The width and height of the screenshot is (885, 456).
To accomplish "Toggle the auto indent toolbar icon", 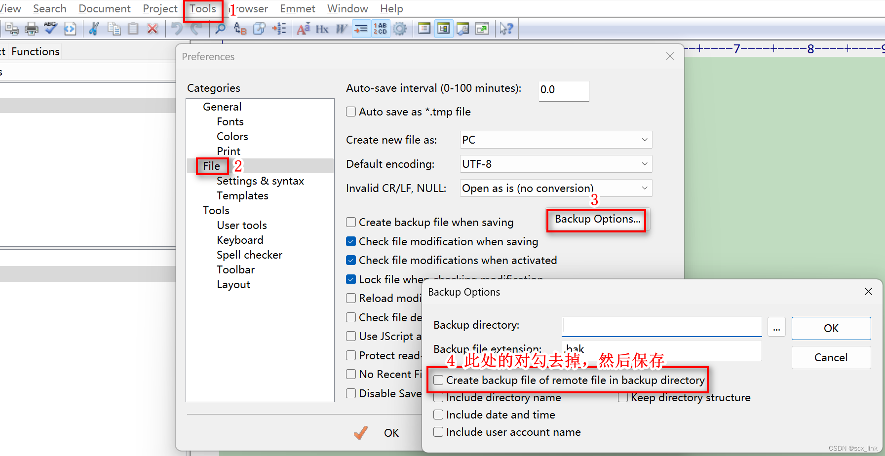I will click(x=361, y=29).
